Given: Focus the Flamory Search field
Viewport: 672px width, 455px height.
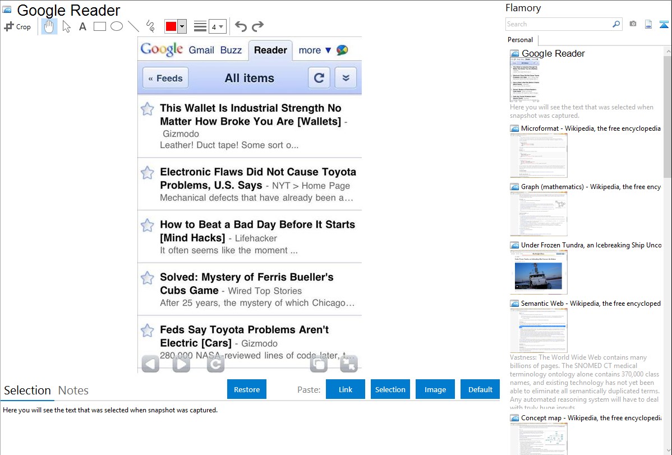Looking at the screenshot, I should click(x=559, y=24).
